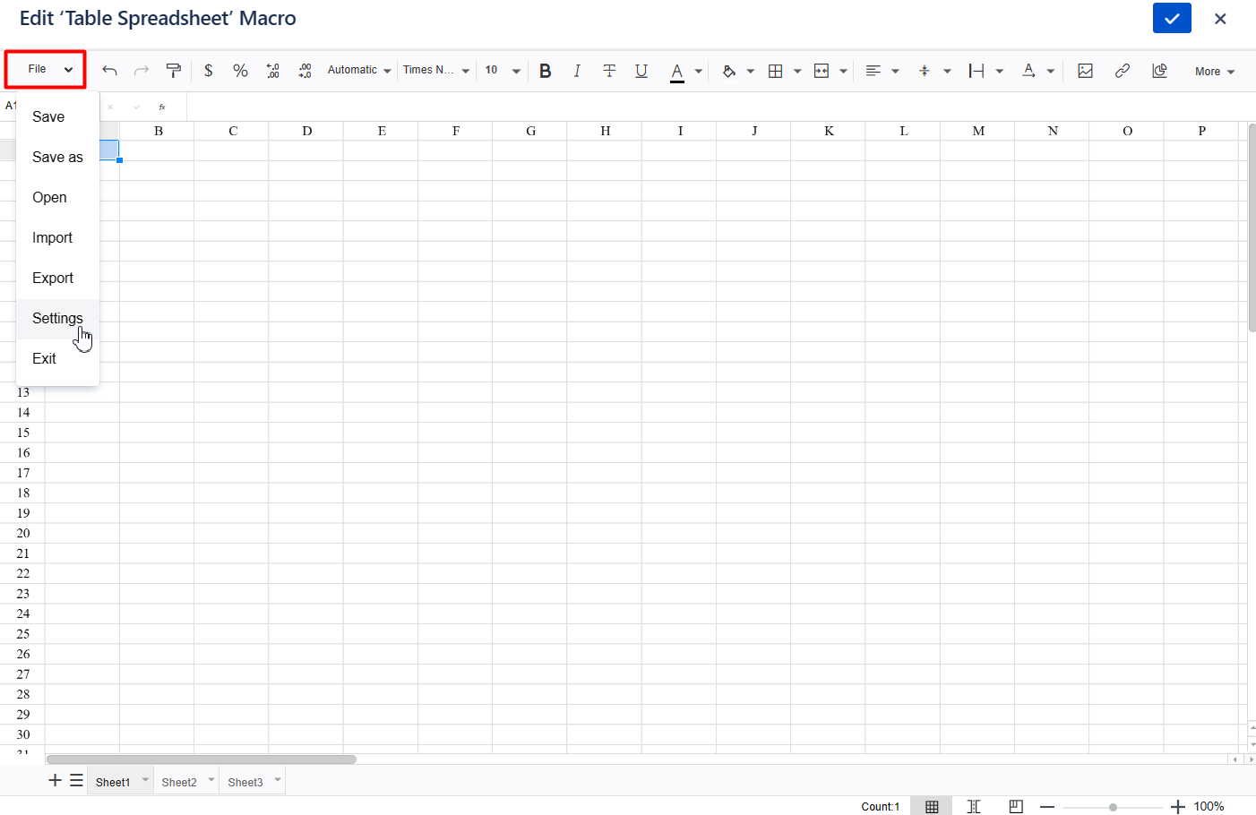1256x815 pixels.
Task: Expand the font size 10 dropdown
Action: click(x=503, y=71)
